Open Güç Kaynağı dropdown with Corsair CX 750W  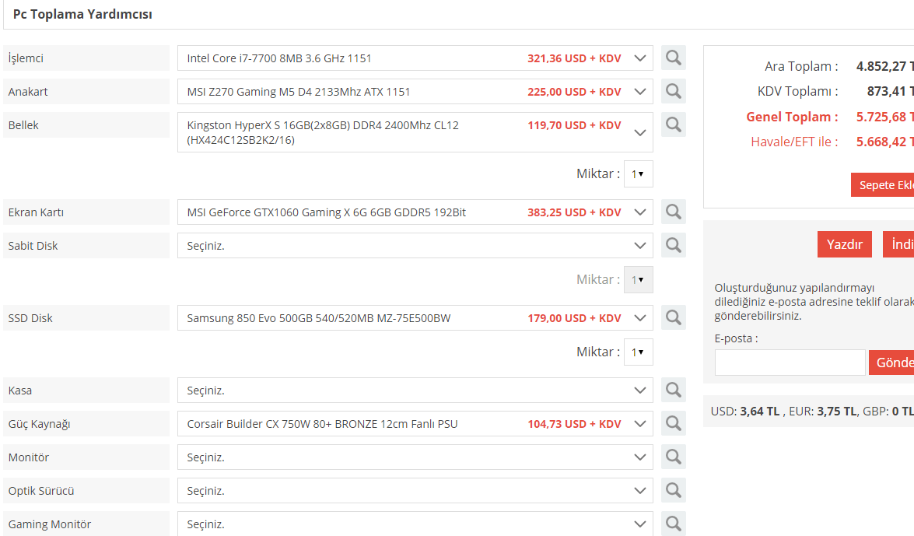(x=415, y=424)
